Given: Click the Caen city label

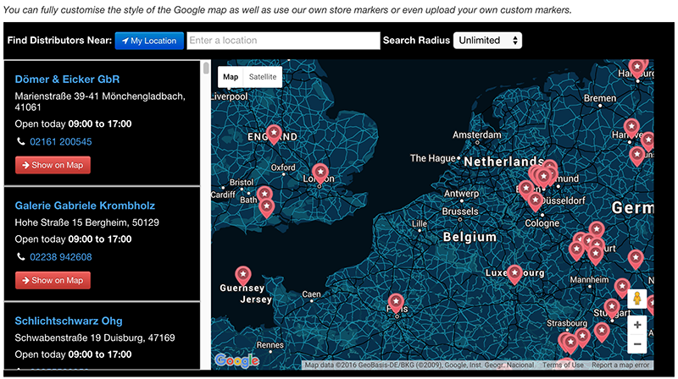Looking at the screenshot, I should coord(311,294).
